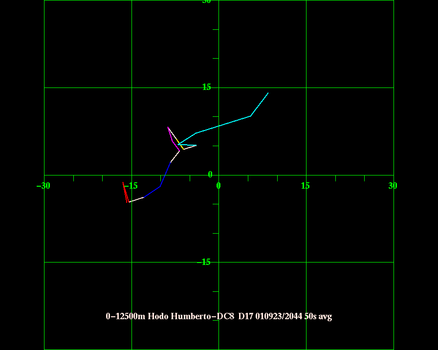Click the y-axis label "-15" below origin
Viewport: 438px width, 350px height.
click(204, 262)
